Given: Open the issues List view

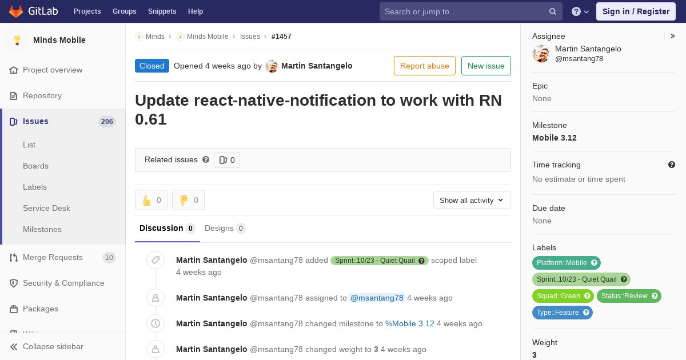Looking at the screenshot, I should point(29,145).
